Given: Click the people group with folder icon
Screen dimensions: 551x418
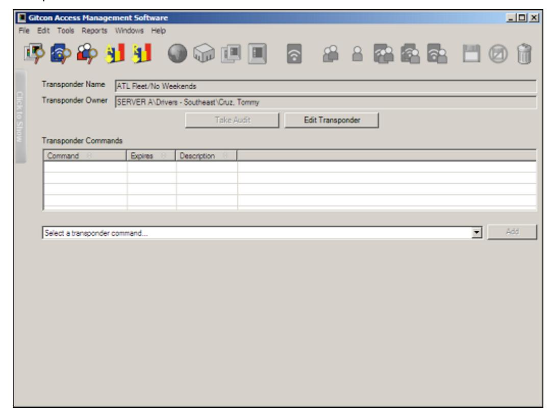Looking at the screenshot, I should (383, 54).
